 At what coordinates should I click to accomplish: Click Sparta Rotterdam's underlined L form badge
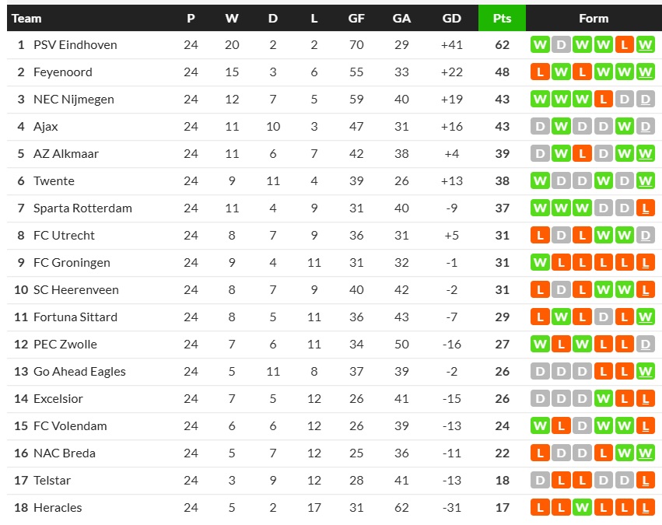tap(645, 208)
